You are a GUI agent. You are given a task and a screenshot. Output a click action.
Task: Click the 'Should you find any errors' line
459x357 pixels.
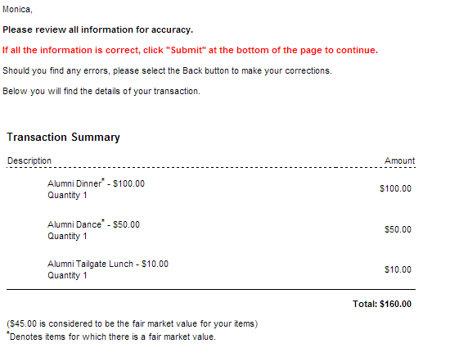(167, 71)
